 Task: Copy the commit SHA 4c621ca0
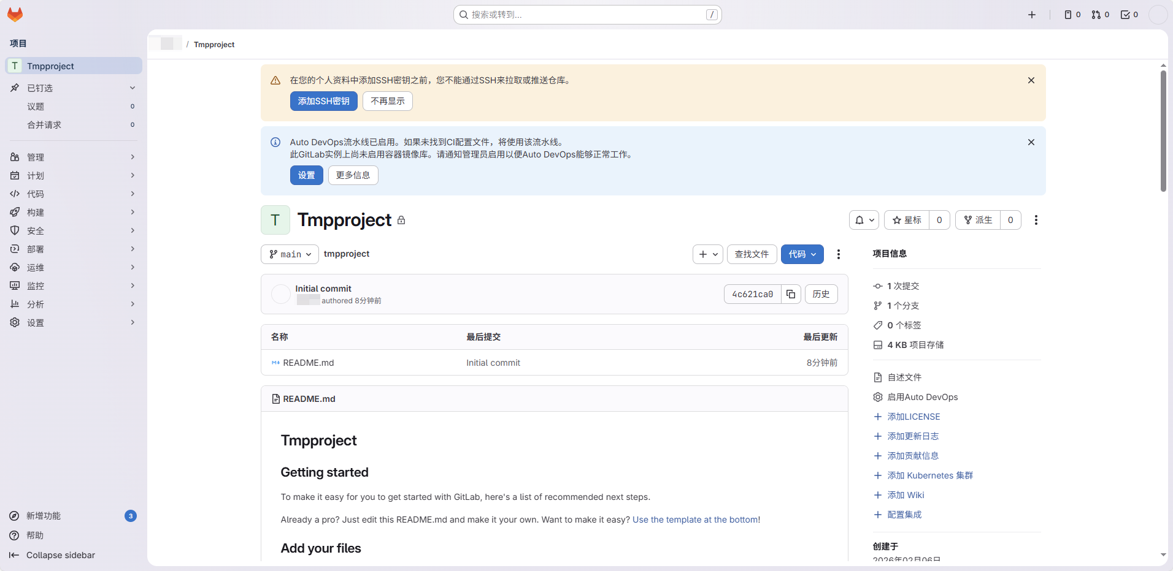[x=791, y=294]
